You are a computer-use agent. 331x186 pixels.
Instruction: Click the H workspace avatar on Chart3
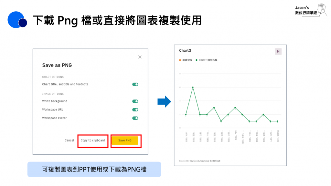(x=278, y=51)
